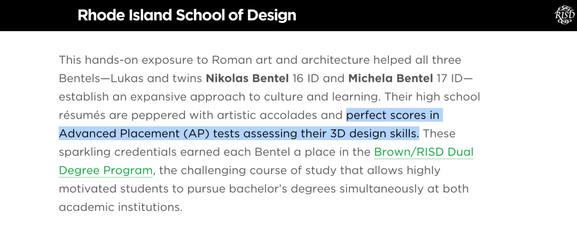The width and height of the screenshot is (577, 230).
Task: Click the bold name Michela Bentel
Action: (x=391, y=78)
